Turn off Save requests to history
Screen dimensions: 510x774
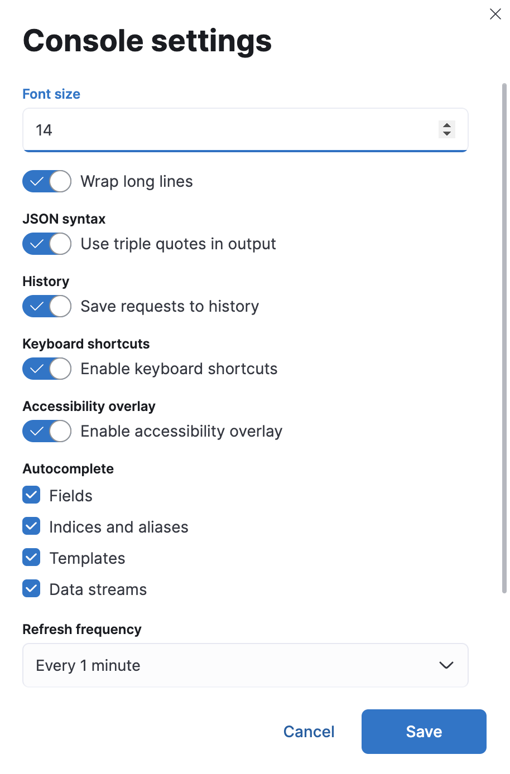point(47,306)
